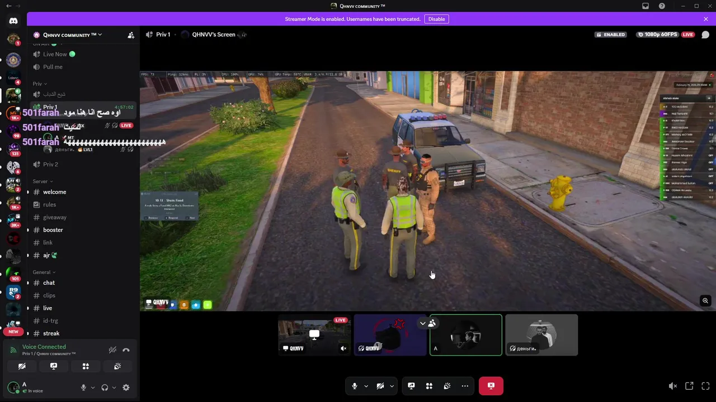
Task: Turn on camera in call control bar
Action: pyautogui.click(x=380, y=386)
